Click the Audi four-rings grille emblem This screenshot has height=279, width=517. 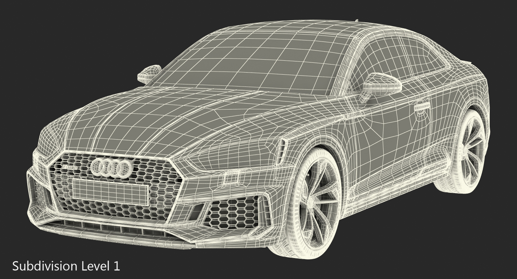111,168
